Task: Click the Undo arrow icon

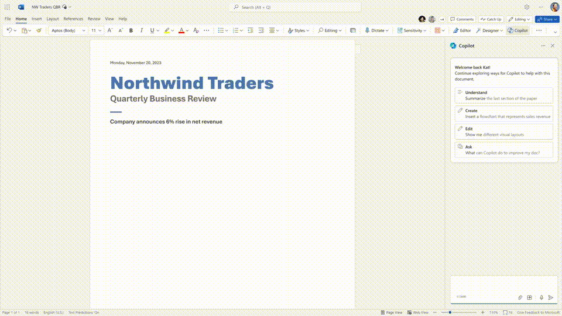Action: [9, 30]
